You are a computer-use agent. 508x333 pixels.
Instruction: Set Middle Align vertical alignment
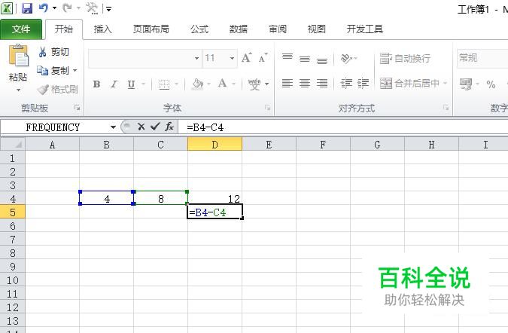tap(305, 59)
